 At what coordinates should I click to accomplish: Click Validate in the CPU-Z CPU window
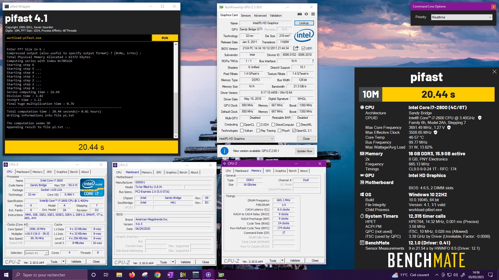[x=76, y=262]
